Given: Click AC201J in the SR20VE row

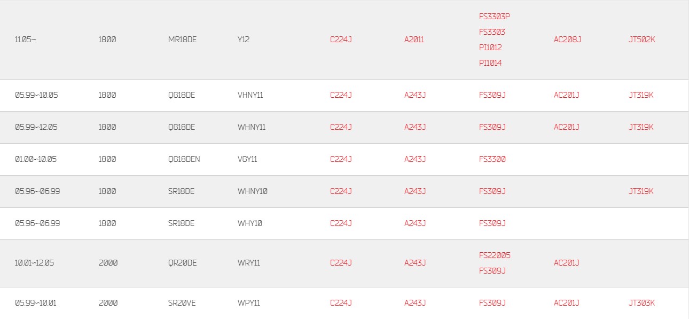Looking at the screenshot, I should pos(566,302).
